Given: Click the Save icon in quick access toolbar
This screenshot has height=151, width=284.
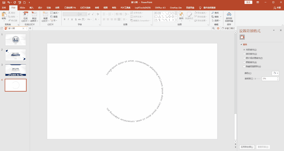Looking at the screenshot, I should click(x=4, y=2).
